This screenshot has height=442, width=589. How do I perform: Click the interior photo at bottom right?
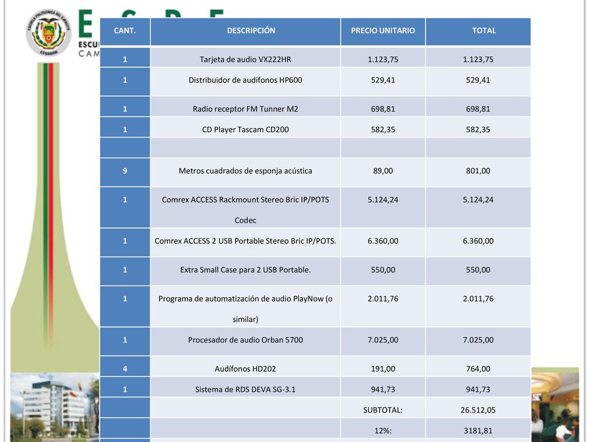[x=555, y=407]
